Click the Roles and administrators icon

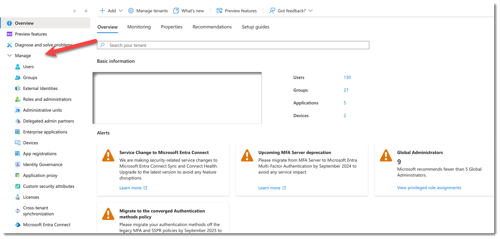18,99
